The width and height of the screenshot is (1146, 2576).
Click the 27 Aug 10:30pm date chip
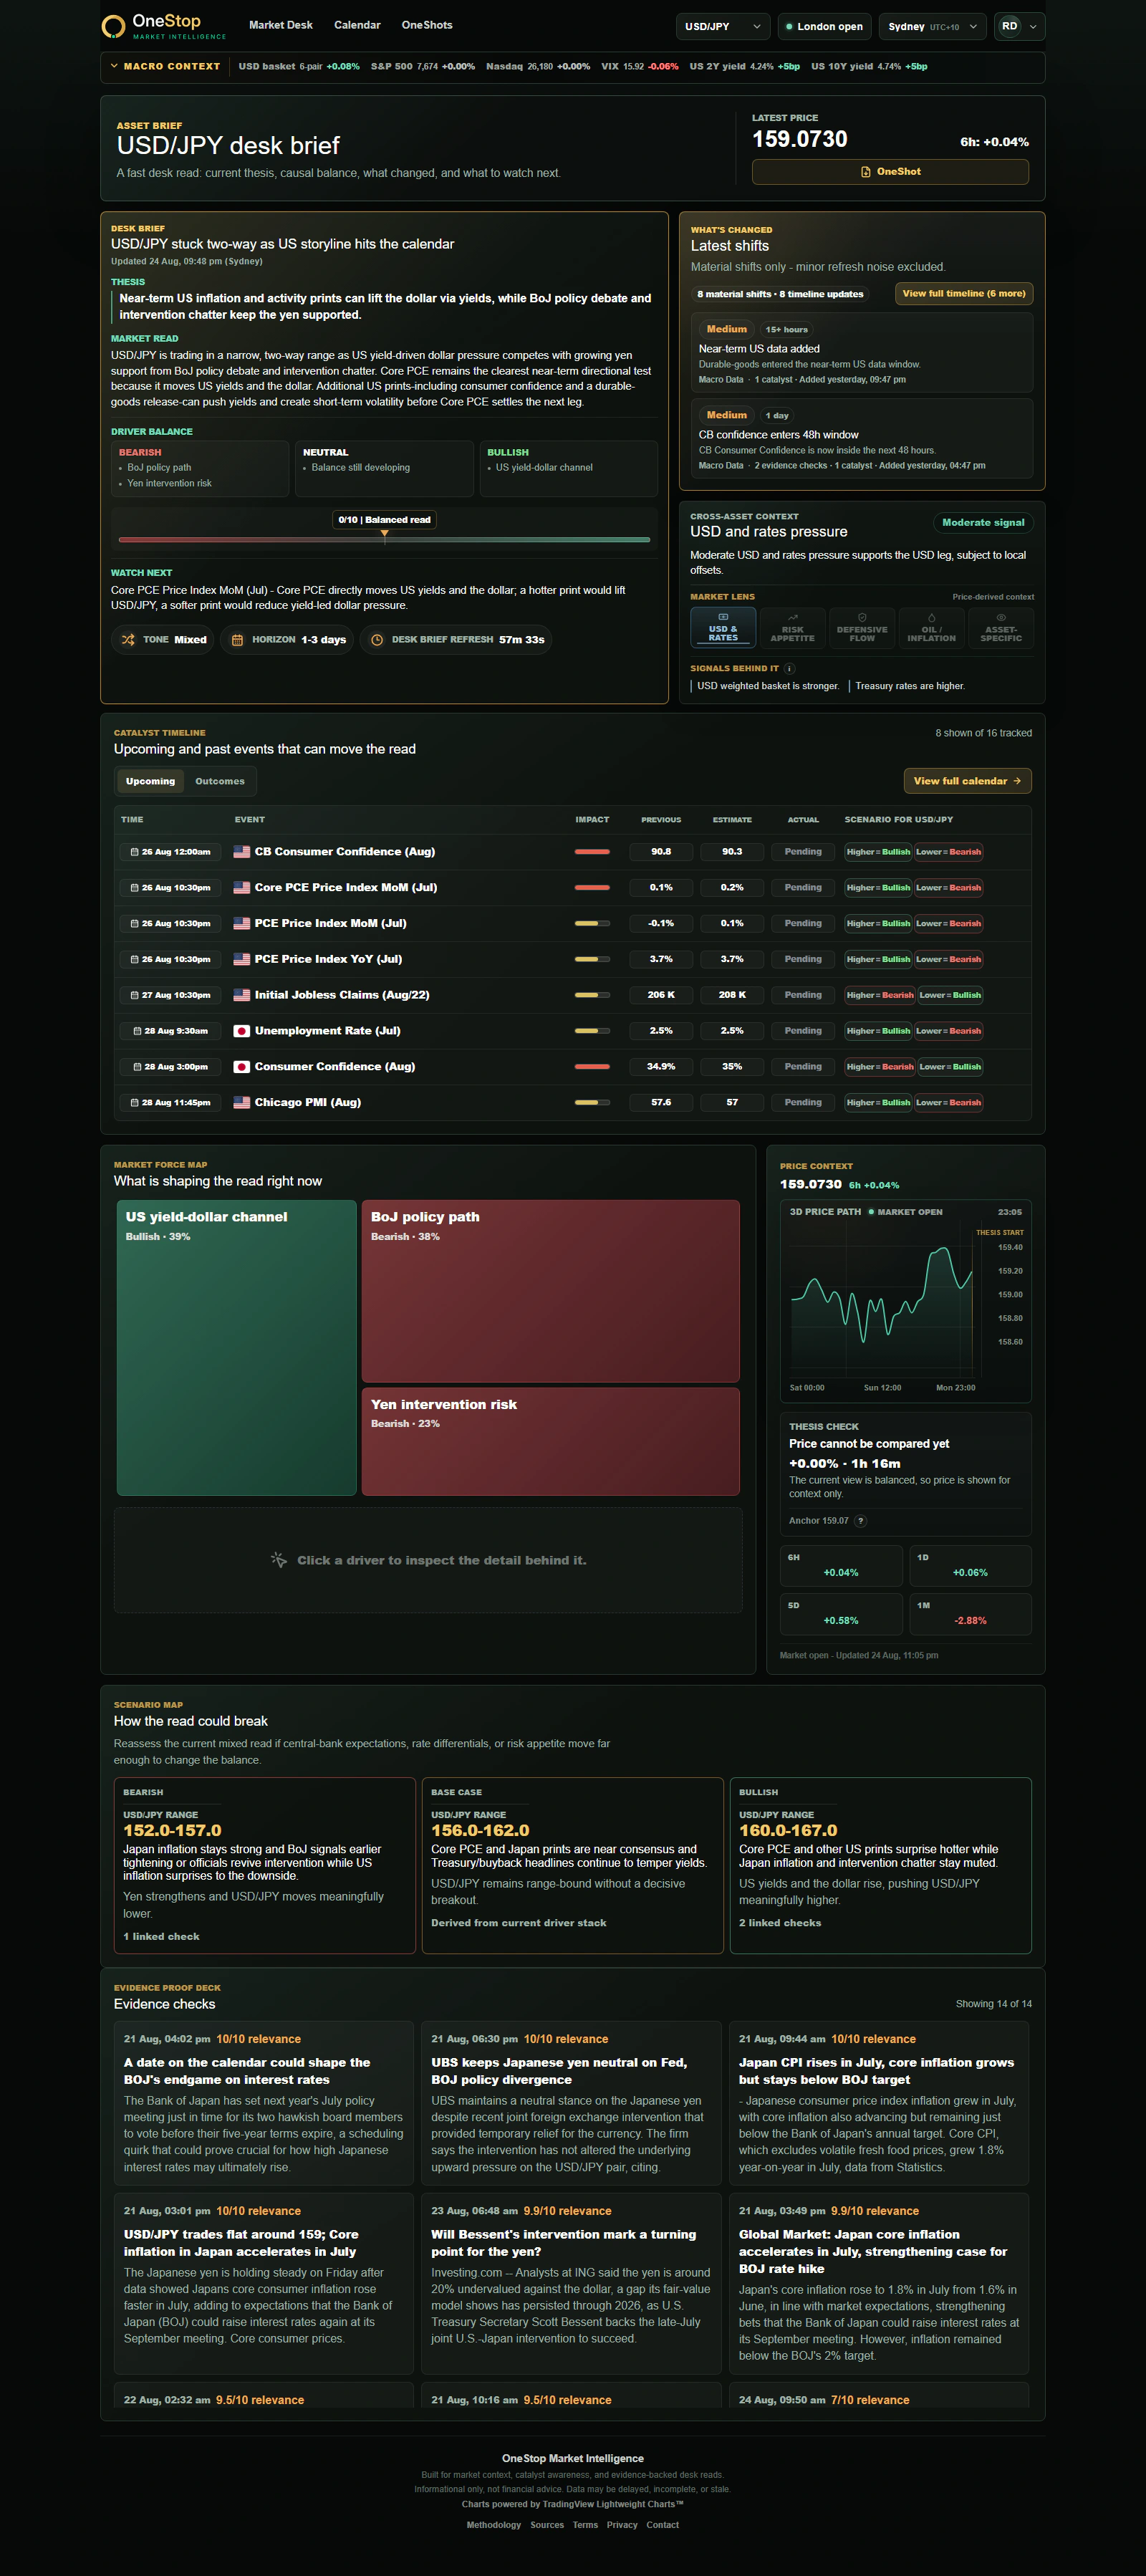pos(170,995)
